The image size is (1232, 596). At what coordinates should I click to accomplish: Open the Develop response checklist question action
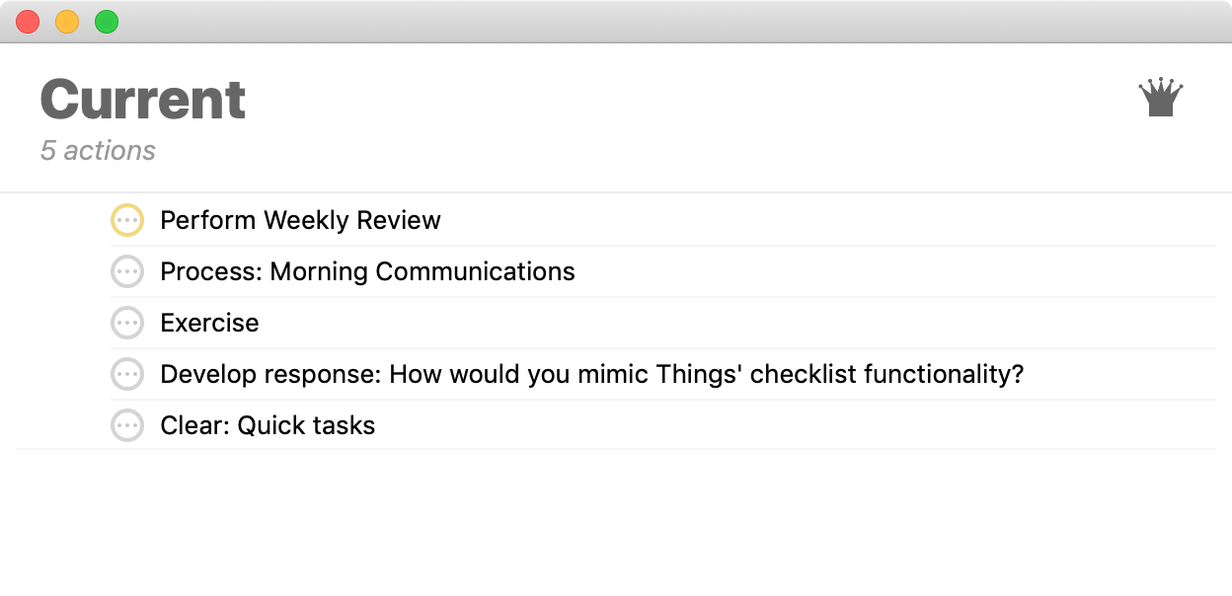[x=592, y=374]
